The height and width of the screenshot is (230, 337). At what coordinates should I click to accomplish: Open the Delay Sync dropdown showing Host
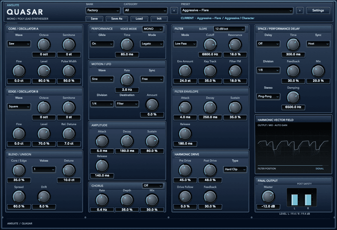click(x=318, y=44)
